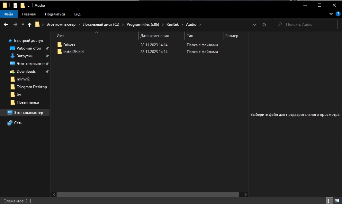Open the address bar history dropdown
342x204 pixels.
coord(254,24)
